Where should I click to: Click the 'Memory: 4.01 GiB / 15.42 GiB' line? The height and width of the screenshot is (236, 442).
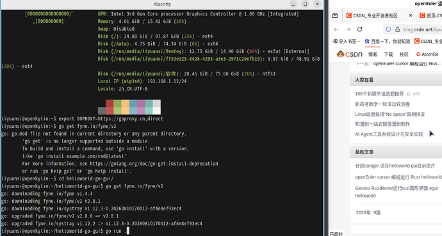(x=142, y=21)
